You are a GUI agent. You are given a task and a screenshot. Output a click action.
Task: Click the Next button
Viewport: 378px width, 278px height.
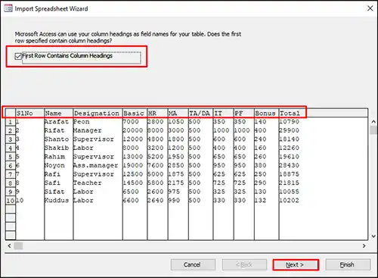pyautogui.click(x=296, y=265)
